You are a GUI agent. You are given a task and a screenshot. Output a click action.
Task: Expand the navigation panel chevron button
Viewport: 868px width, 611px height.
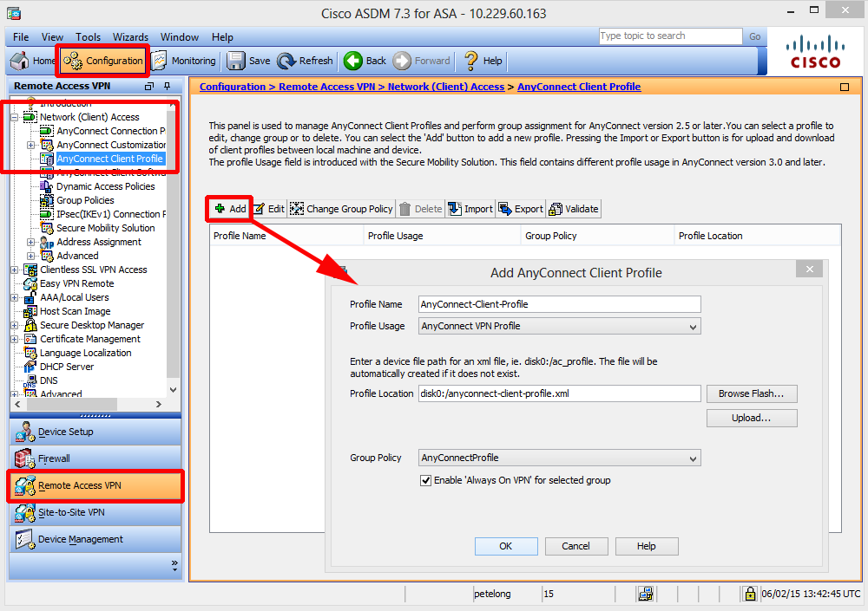(174, 564)
